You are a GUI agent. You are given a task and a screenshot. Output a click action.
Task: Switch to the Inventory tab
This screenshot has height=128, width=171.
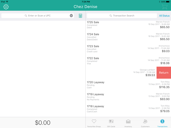[x=128, y=123]
